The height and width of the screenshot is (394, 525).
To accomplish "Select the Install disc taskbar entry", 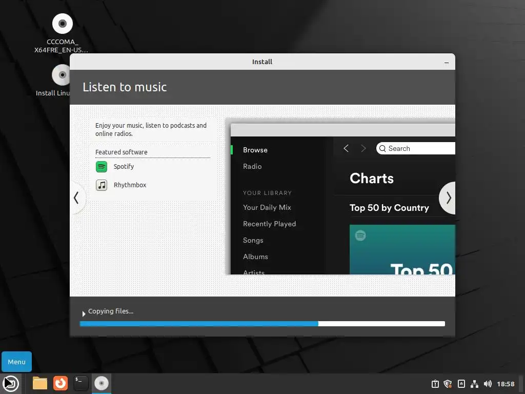I will coord(102,383).
